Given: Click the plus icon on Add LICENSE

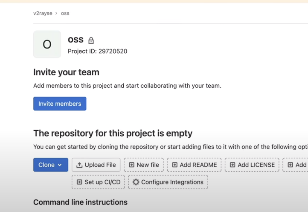Looking at the screenshot, I should point(232,165).
